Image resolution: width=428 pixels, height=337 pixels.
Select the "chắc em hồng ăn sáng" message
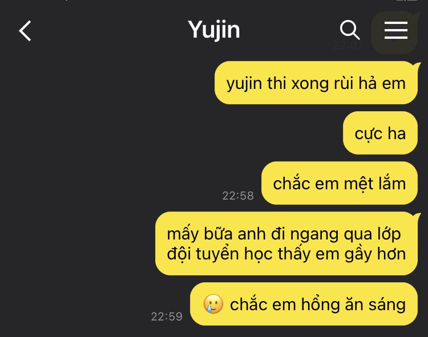tap(304, 304)
